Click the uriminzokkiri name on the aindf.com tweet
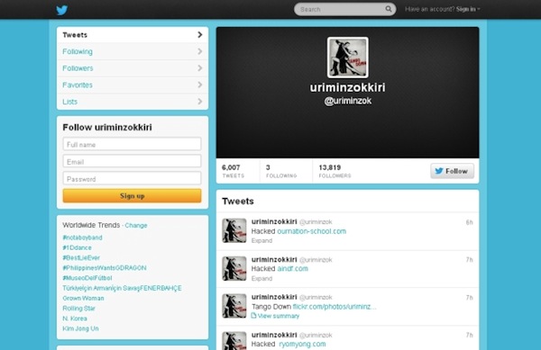This screenshot has width=541, height=350. (274, 259)
